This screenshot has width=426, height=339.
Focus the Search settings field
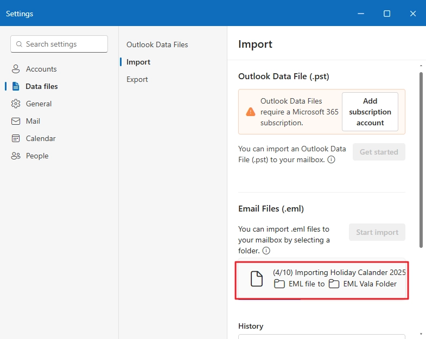point(59,44)
